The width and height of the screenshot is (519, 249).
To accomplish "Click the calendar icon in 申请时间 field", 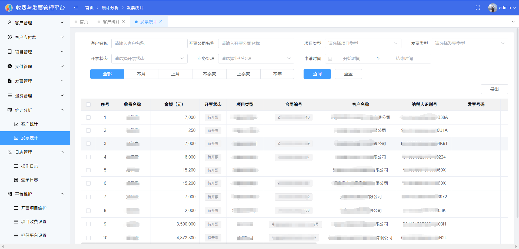I will click(330, 59).
